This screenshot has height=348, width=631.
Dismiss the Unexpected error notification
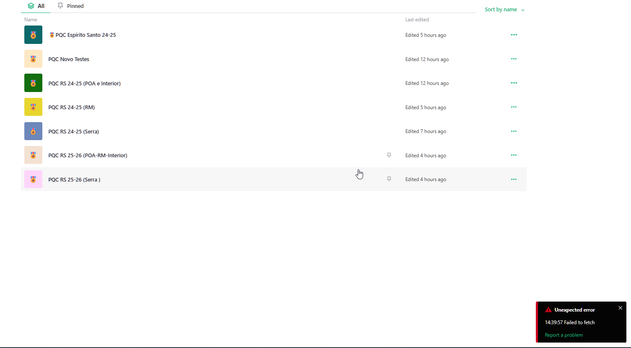[x=620, y=308]
